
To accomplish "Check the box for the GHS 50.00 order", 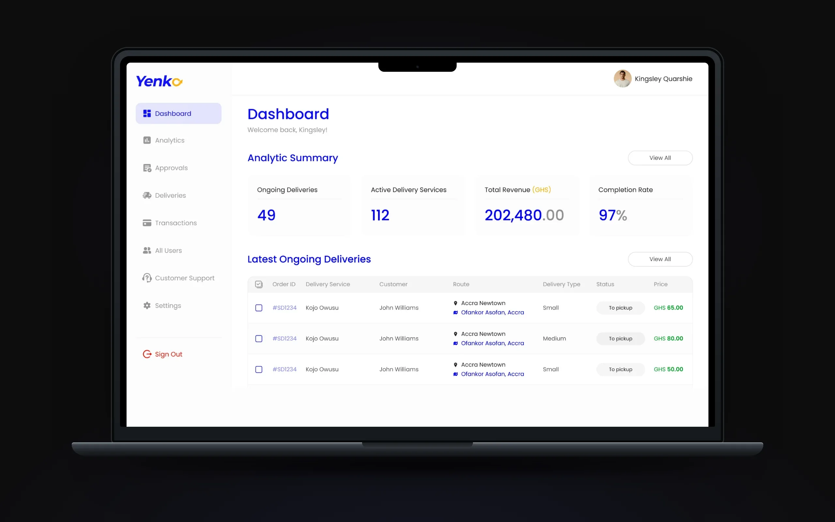I will point(259,369).
